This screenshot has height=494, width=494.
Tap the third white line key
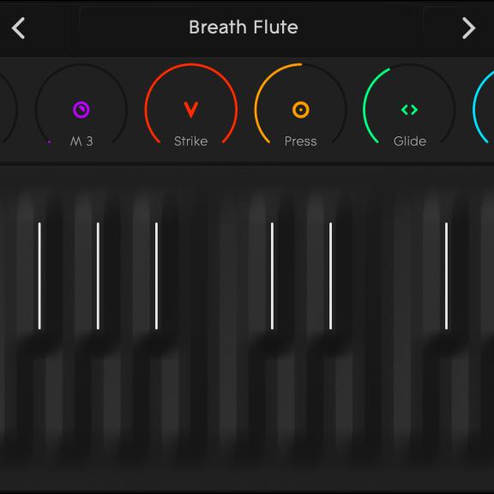pos(156,276)
